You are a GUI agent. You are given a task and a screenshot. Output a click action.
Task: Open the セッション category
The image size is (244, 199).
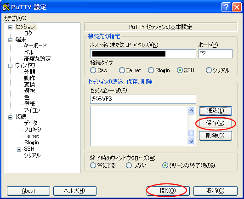(x=25, y=27)
